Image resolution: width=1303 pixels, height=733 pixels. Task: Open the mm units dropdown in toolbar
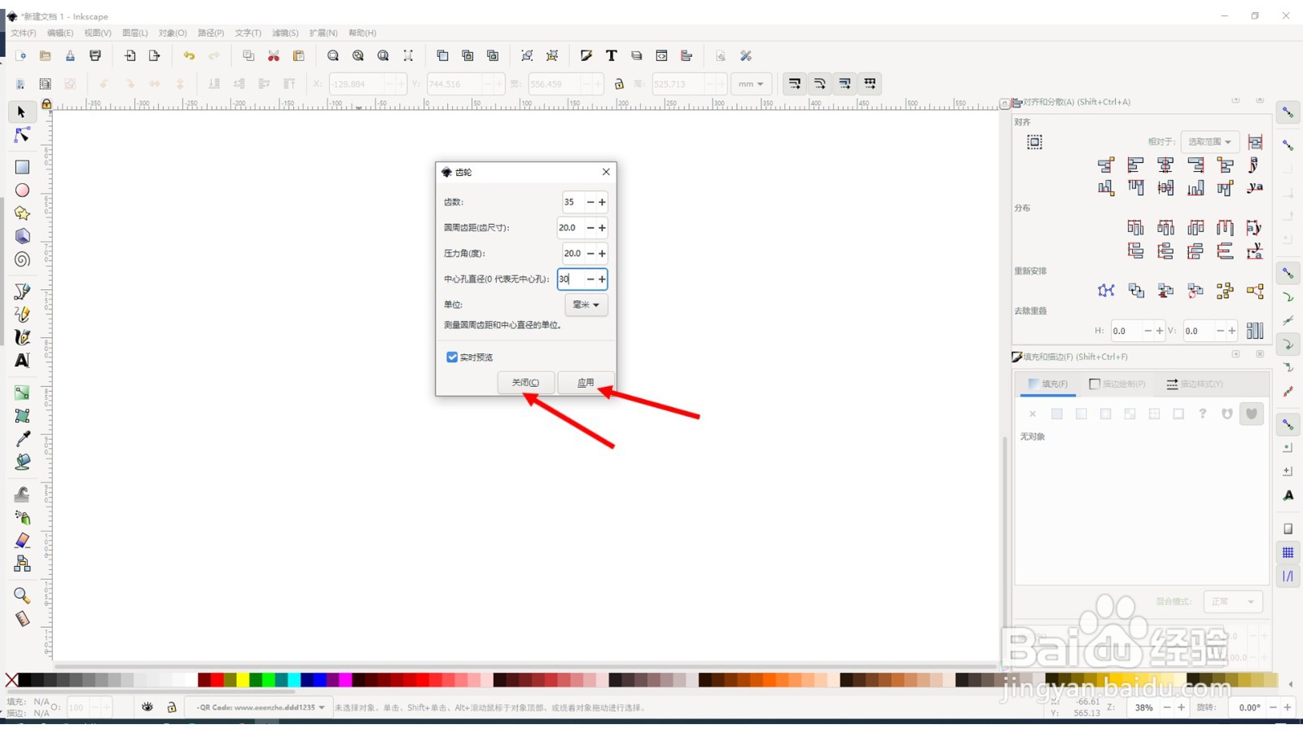(751, 84)
